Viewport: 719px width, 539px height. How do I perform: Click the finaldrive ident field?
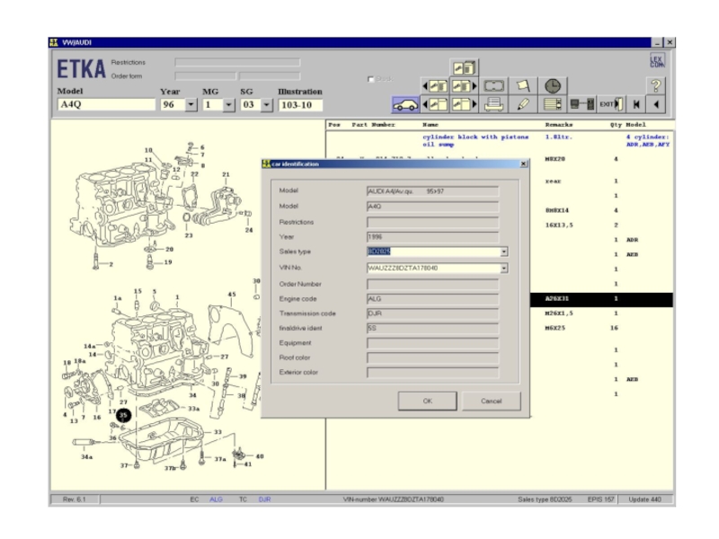[x=433, y=328]
